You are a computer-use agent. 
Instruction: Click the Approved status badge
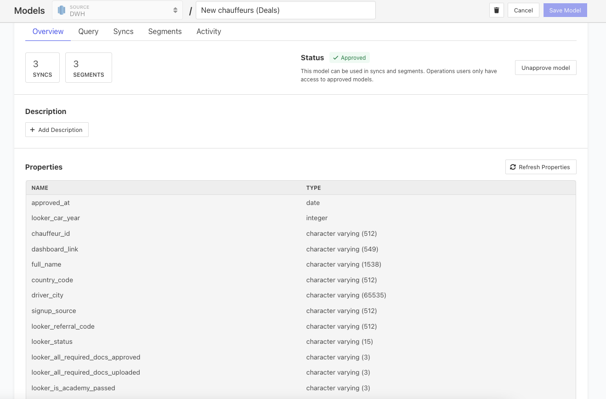coord(349,58)
